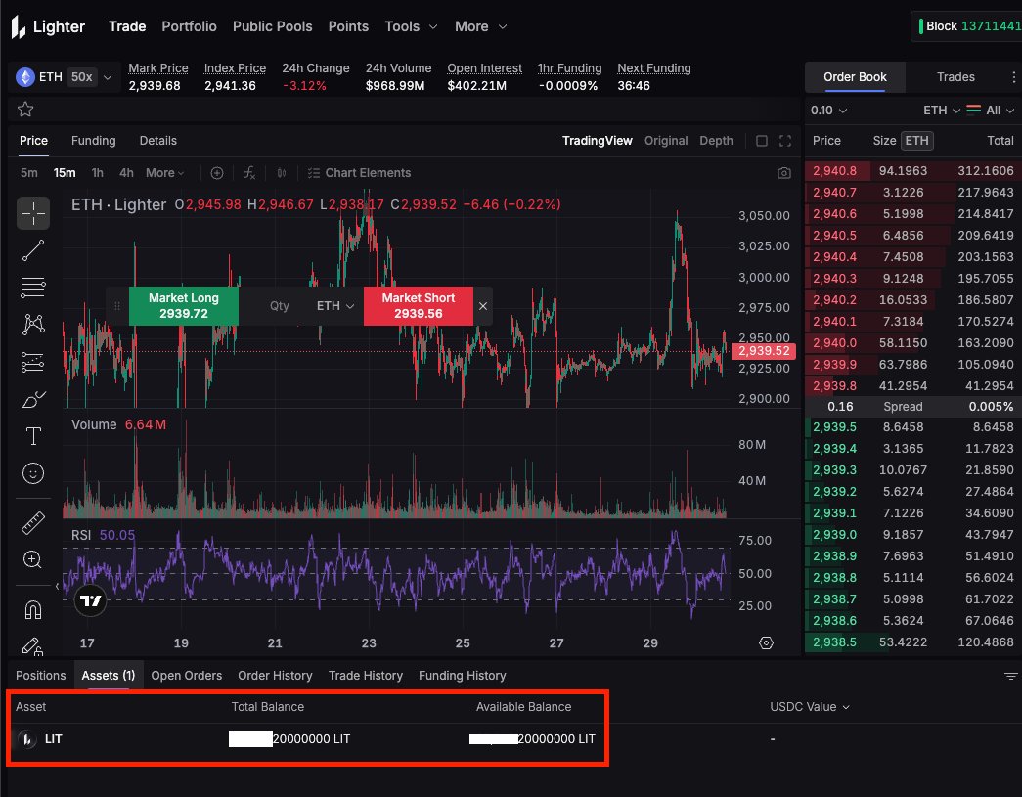Open the emoji icons tool
Image resolution: width=1022 pixels, height=797 pixels.
pyautogui.click(x=33, y=473)
